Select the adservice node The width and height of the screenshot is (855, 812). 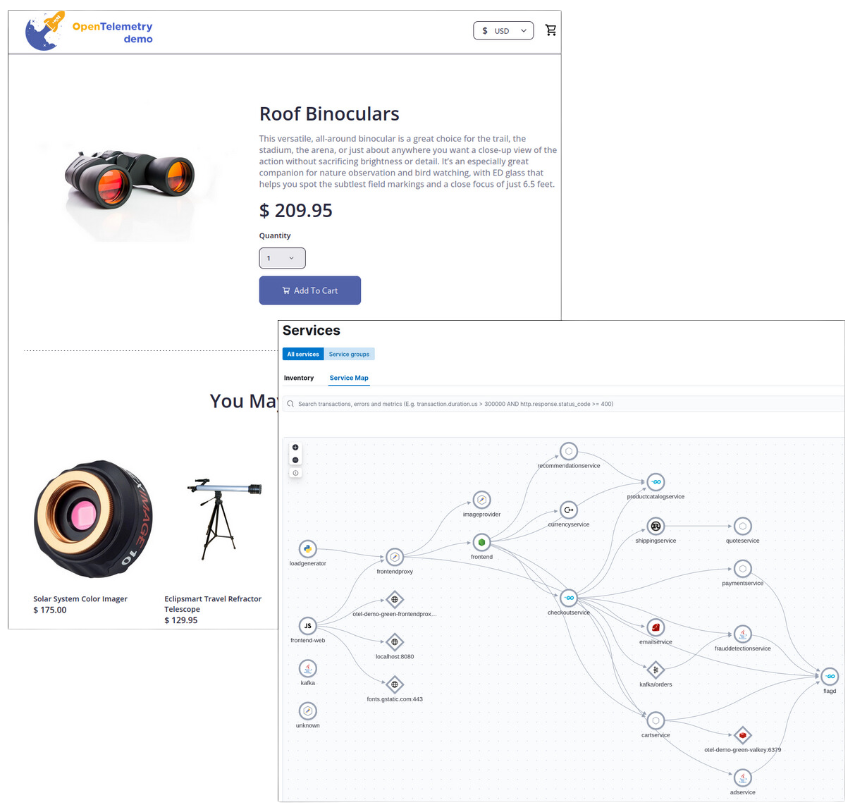click(742, 777)
